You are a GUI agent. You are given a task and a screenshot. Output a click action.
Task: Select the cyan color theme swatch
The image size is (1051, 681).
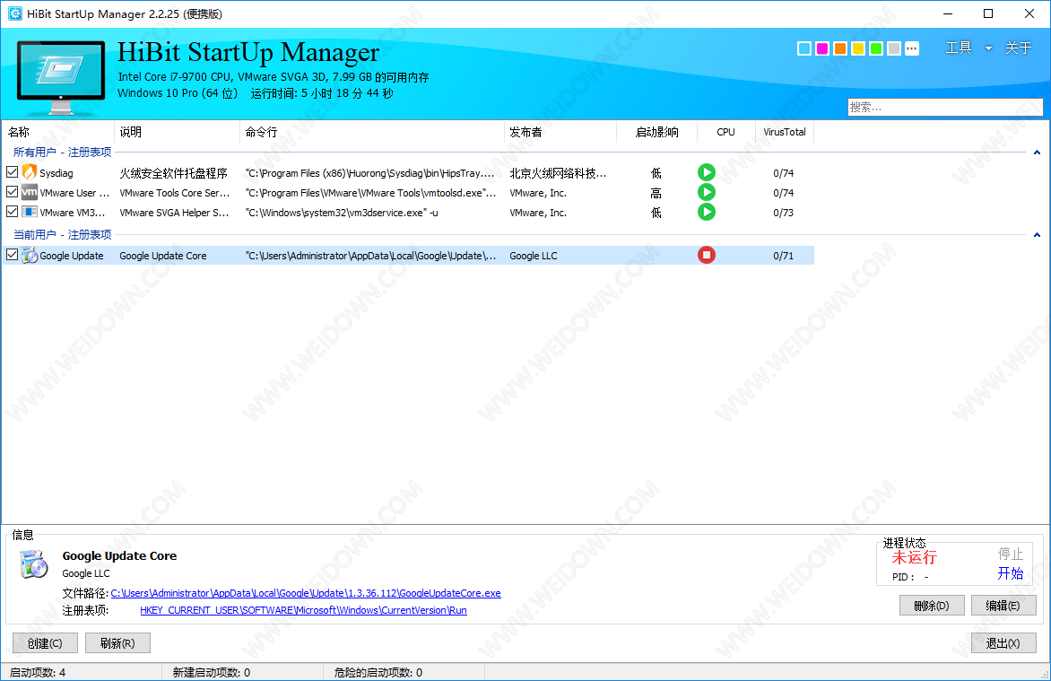(804, 48)
